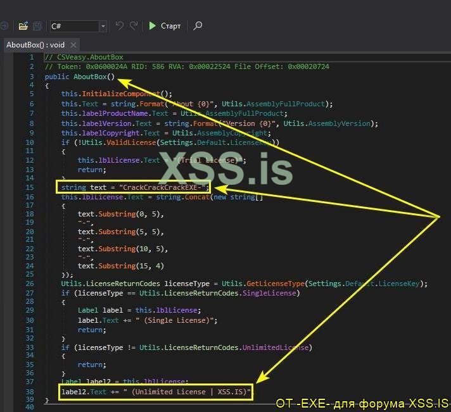The height and width of the screenshot is (412, 451).
Task: Click AssemblyVersion on line 8
Action: 339,123
